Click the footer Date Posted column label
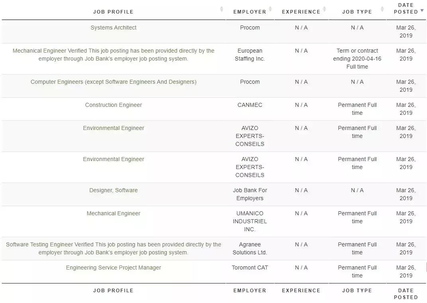Screen dimensions: 427x303 [x=406, y=294]
